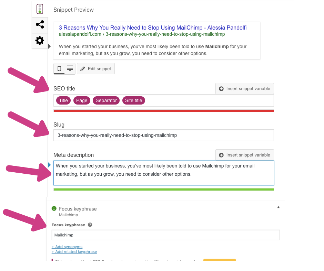The height and width of the screenshot is (271, 324).
Task: Select the Page variable tag
Action: click(x=82, y=100)
